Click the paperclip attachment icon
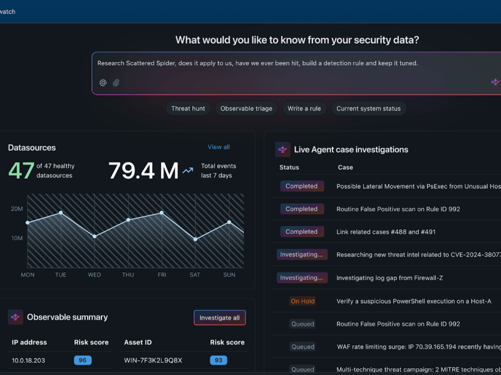 pyautogui.click(x=116, y=82)
